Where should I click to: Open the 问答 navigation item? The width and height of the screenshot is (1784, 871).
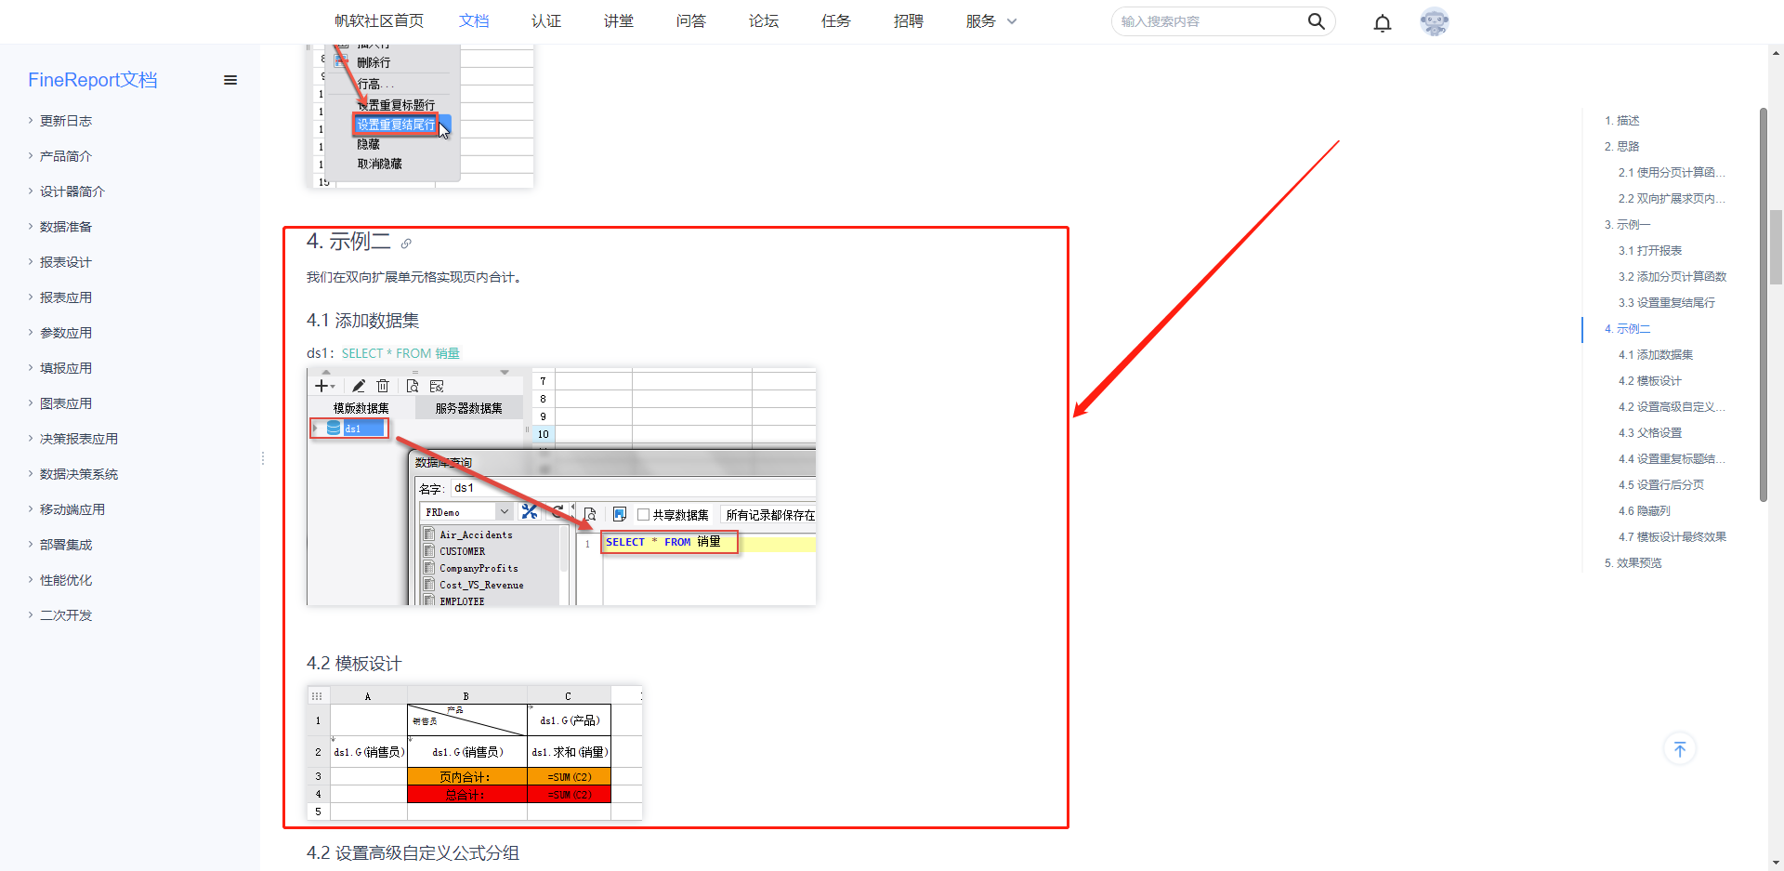click(x=691, y=21)
